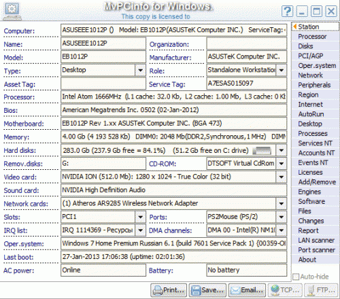Viewport: 340px width, 299px height.
Task: Open the Ports dropdown list
Action: pos(282,217)
